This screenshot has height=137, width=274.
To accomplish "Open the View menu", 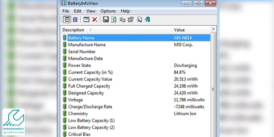I will coord(91,11).
